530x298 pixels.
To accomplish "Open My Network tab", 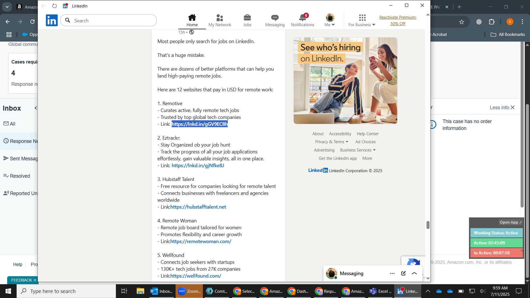I will click(x=220, y=20).
